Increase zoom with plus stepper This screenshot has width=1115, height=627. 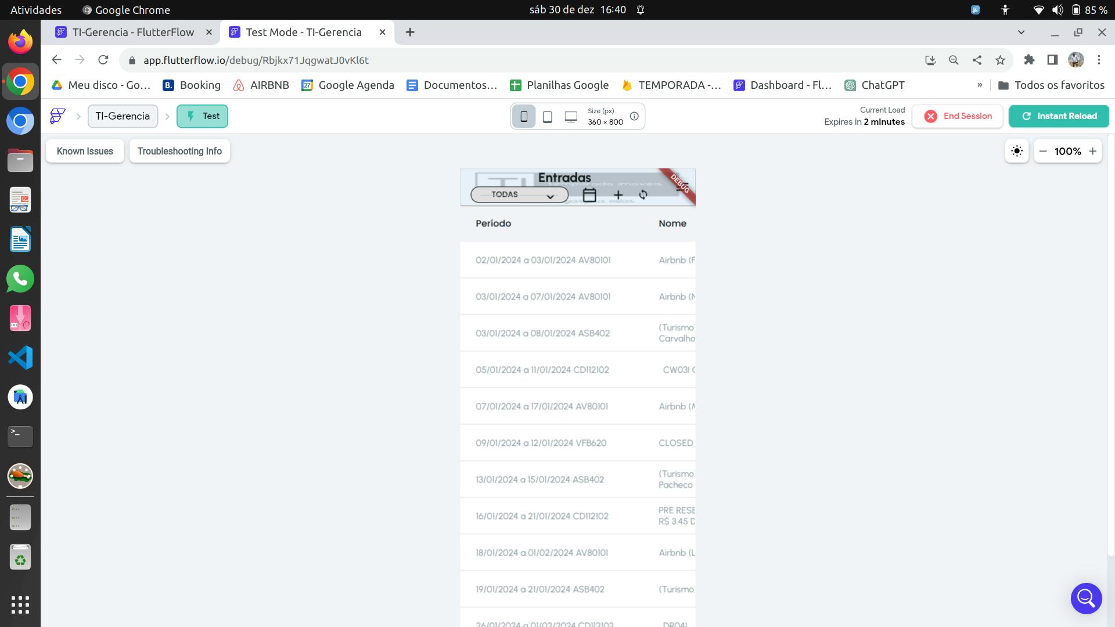coord(1092,151)
